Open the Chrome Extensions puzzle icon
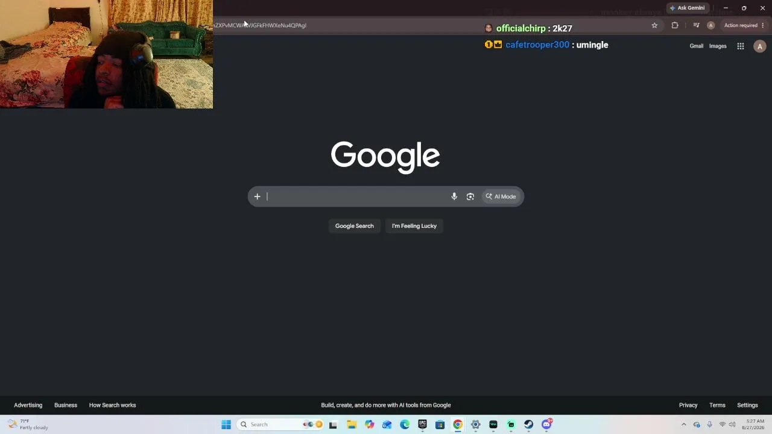 (675, 25)
